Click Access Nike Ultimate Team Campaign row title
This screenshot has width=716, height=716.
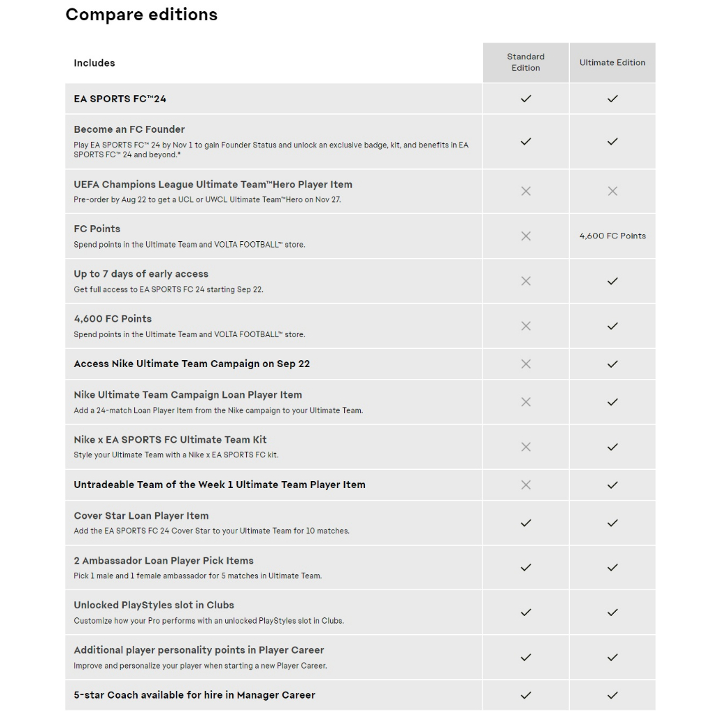pyautogui.click(x=192, y=364)
